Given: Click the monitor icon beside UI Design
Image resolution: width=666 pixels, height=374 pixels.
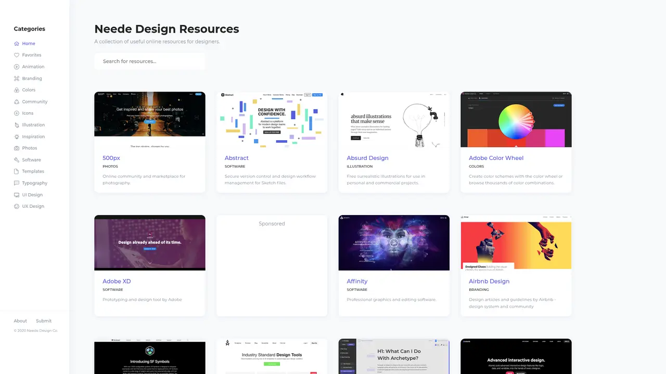Looking at the screenshot, I should 17,195.
